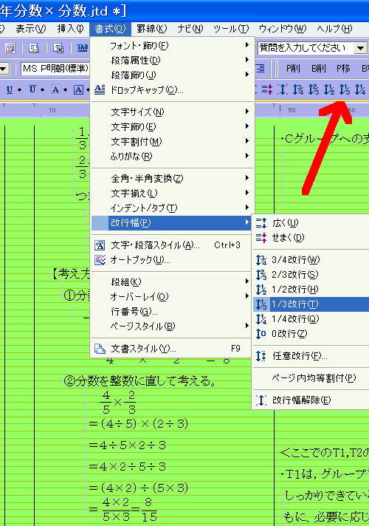
Task: Click the 1/3 line spacing toolbar icon
Action: pos(345,89)
